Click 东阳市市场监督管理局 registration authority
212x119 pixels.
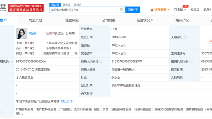[126, 85]
